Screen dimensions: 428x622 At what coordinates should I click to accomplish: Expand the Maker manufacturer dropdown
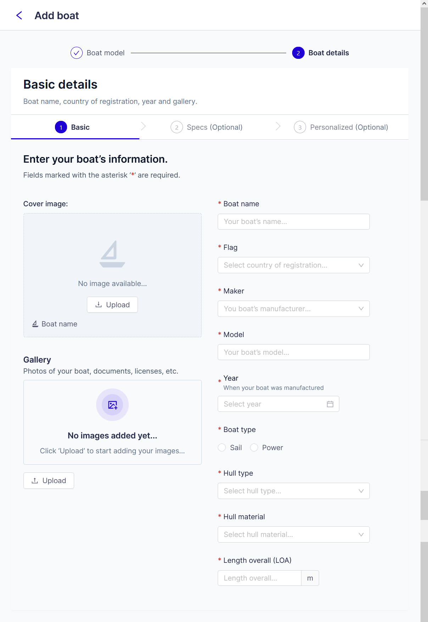(x=294, y=309)
